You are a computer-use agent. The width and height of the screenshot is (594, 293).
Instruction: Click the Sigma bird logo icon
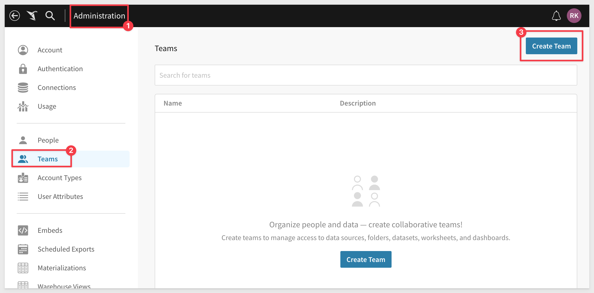[x=32, y=16]
